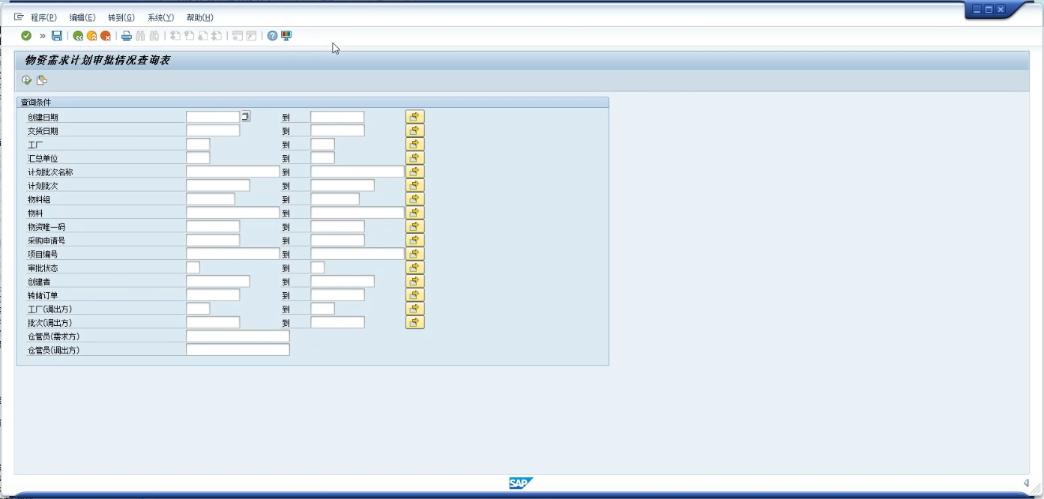Click the Customize Local Layout monitor icon

point(286,36)
